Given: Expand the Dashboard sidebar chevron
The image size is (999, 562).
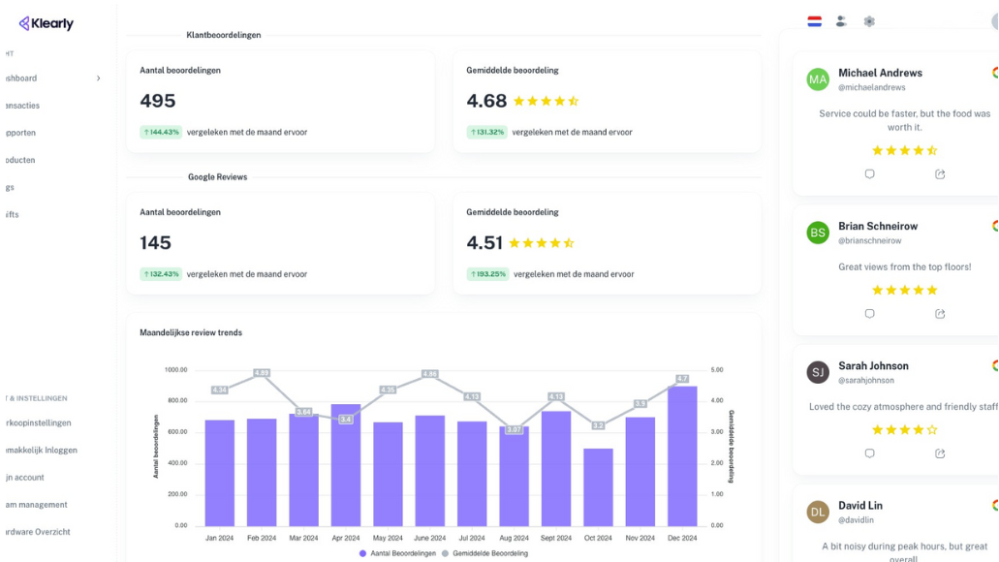Looking at the screenshot, I should click(98, 78).
